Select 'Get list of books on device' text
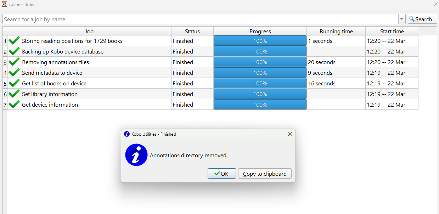This screenshot has height=214, width=439. 54,83
